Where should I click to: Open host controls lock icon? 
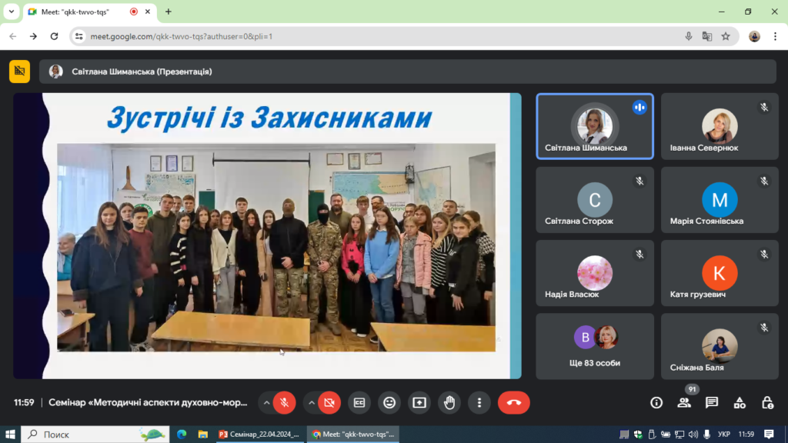point(767,403)
